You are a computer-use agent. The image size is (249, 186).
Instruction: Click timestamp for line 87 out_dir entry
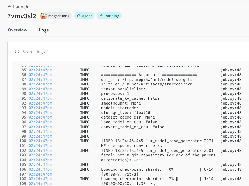click(40, 80)
